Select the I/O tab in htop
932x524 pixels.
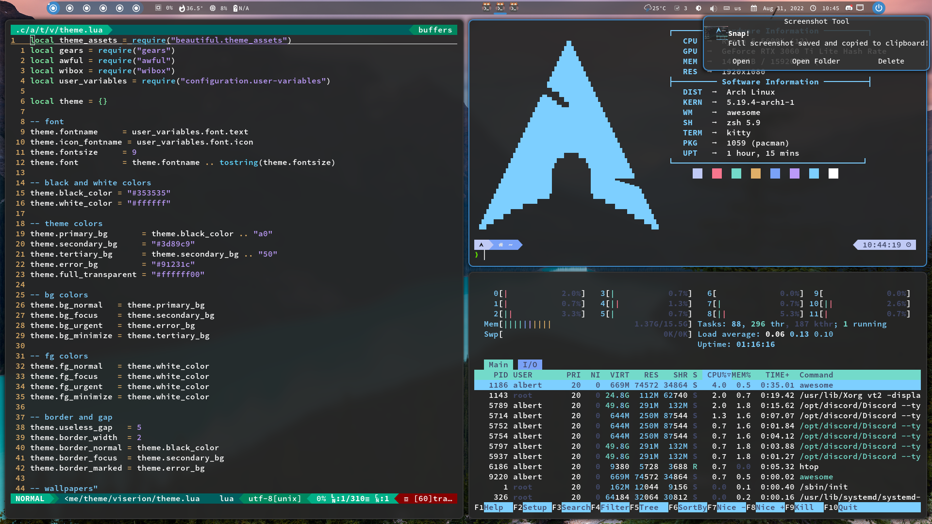[x=530, y=364]
